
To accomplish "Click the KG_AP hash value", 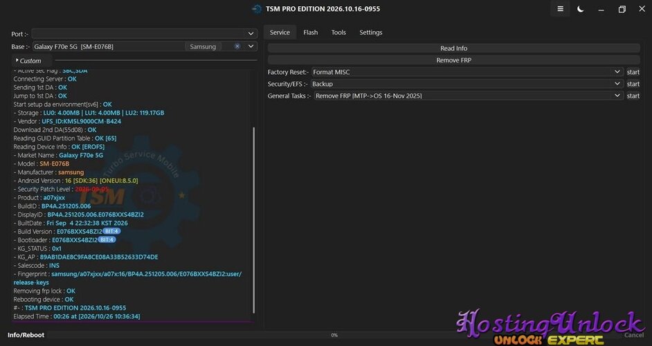I will (99, 257).
